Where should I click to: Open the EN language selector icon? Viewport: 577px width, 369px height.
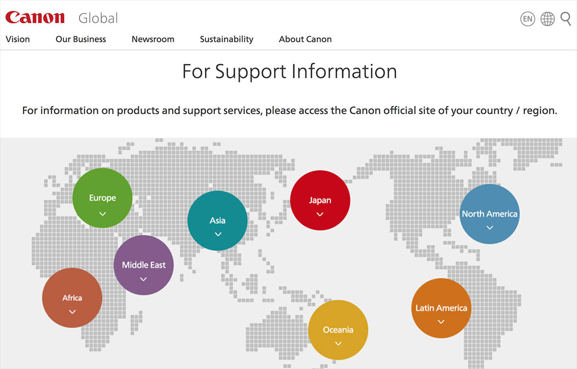527,19
